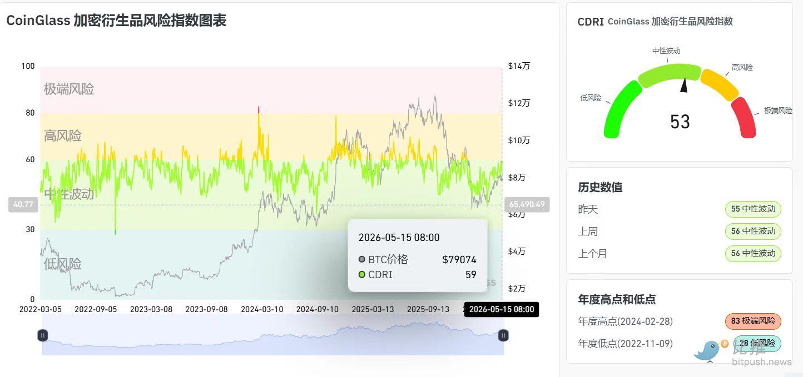Click the 83 极端风险 badge
Screen dimensions: 803x377
pos(753,321)
